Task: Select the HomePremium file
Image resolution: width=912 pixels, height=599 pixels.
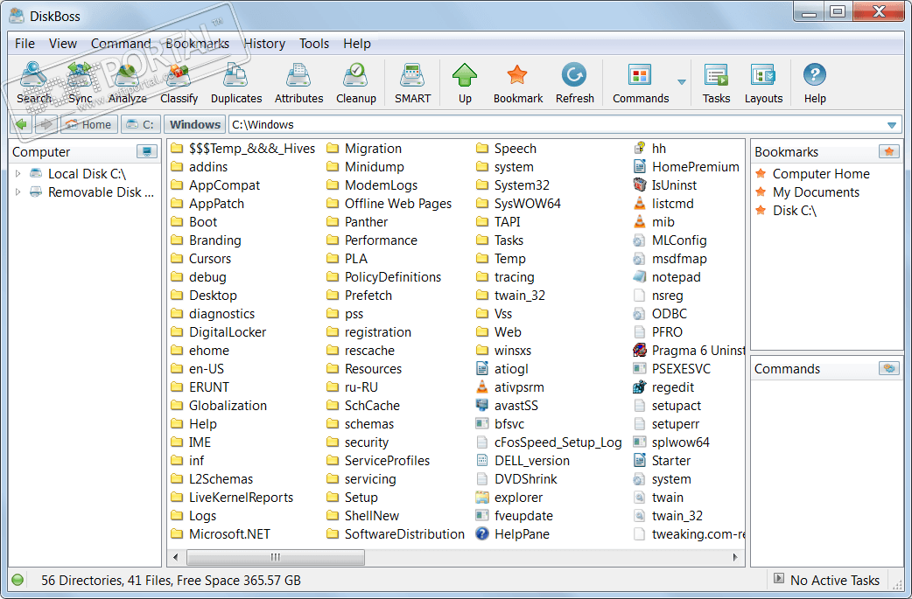Action: 685,167
